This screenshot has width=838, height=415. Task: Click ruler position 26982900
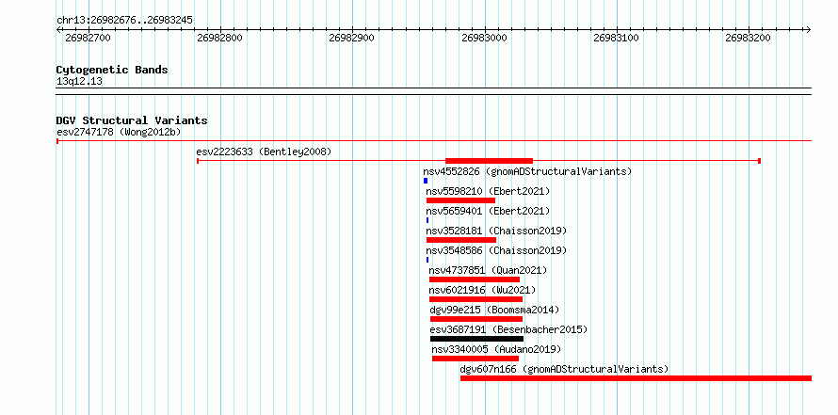pyautogui.click(x=351, y=38)
